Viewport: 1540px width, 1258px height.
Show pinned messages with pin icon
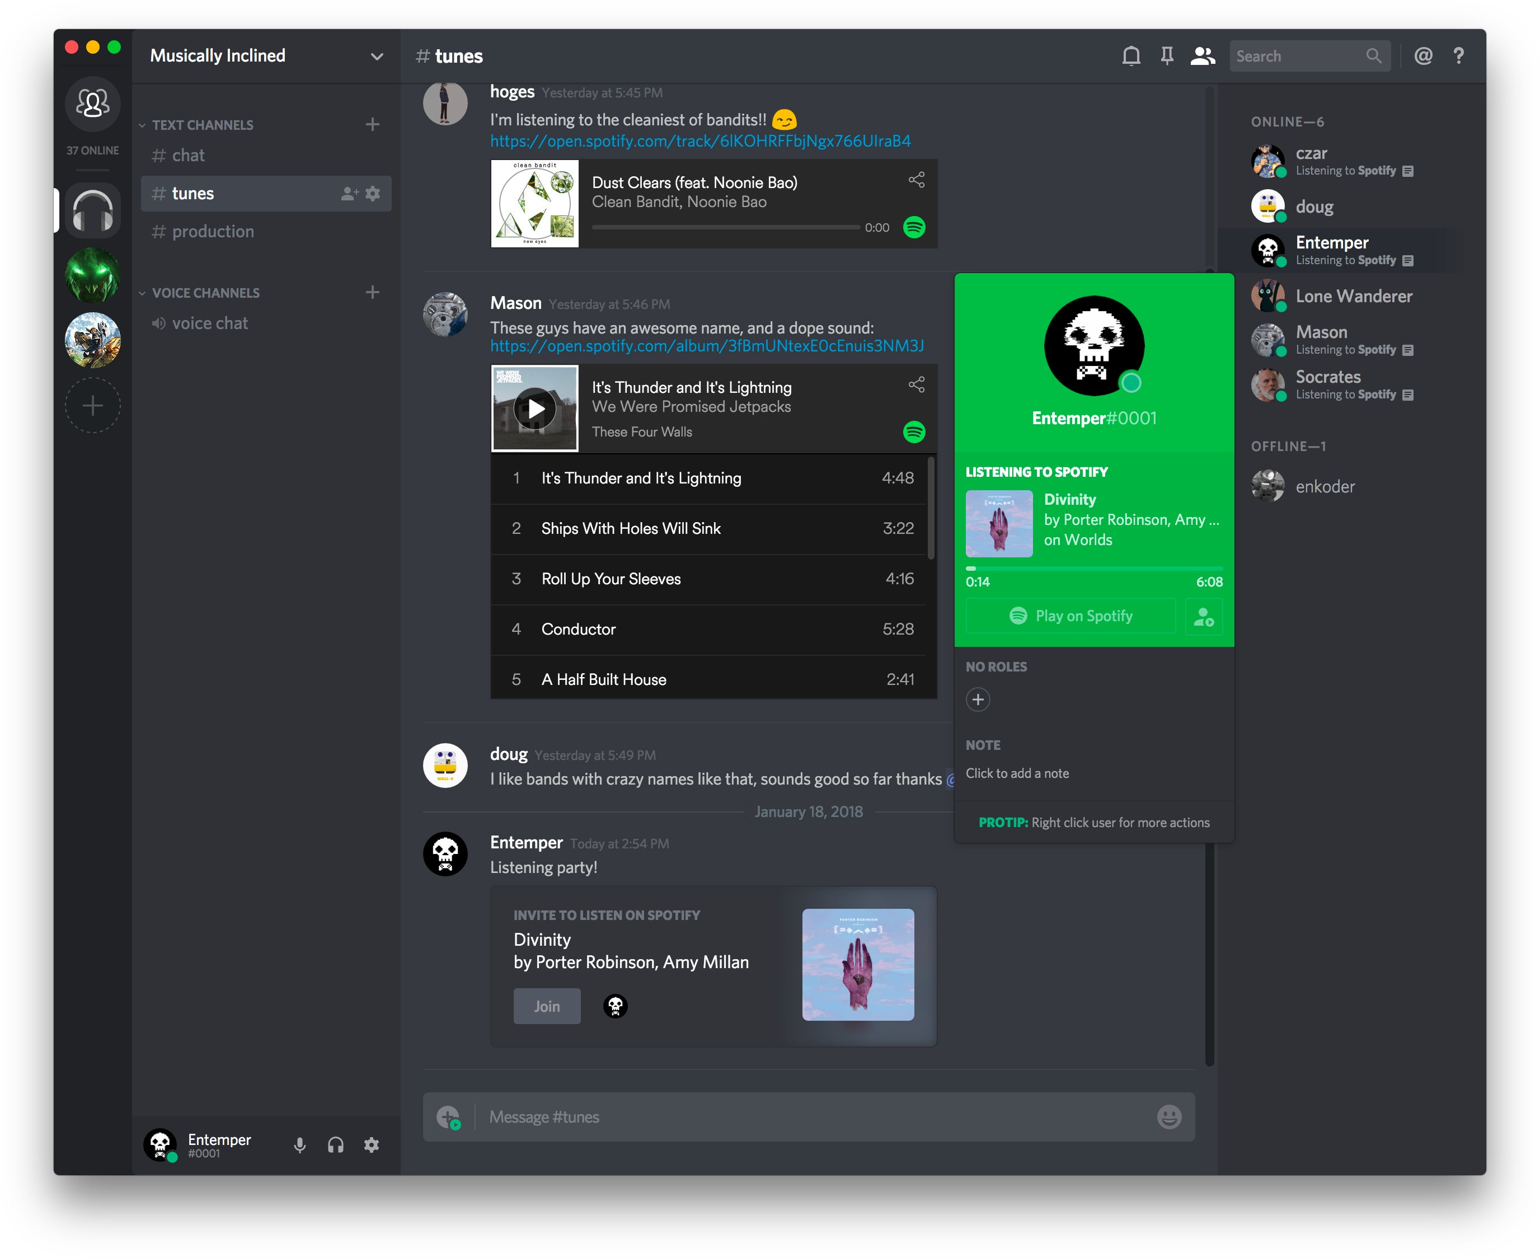click(1167, 56)
